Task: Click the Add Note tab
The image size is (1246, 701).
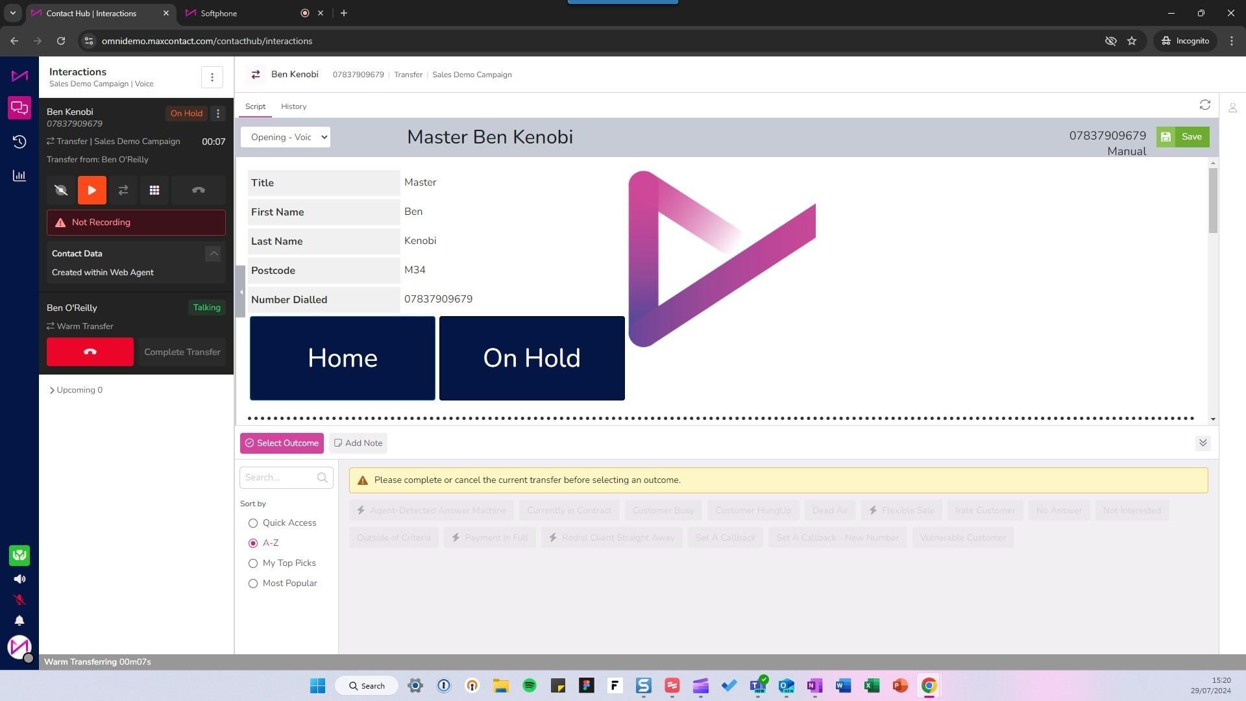Action: [358, 443]
